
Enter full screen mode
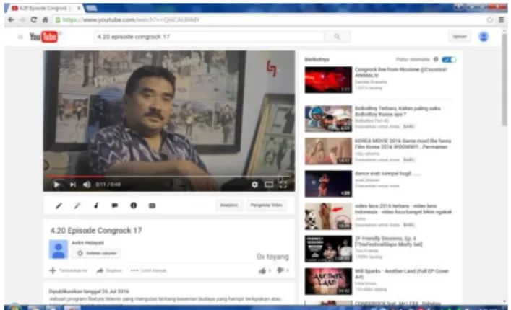pos(283,185)
